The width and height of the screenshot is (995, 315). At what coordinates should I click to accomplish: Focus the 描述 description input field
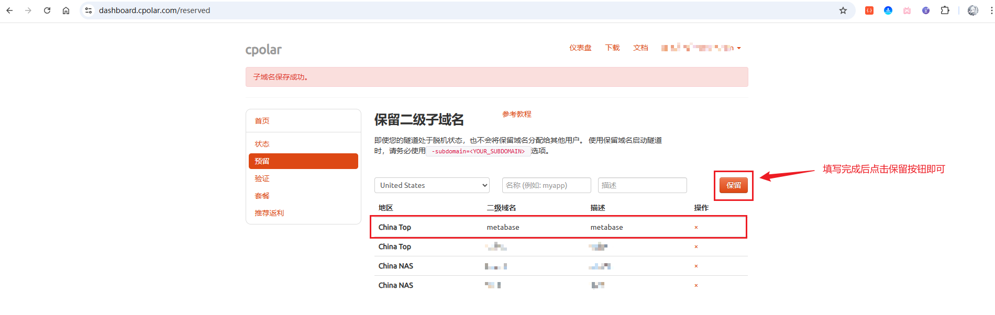point(642,185)
